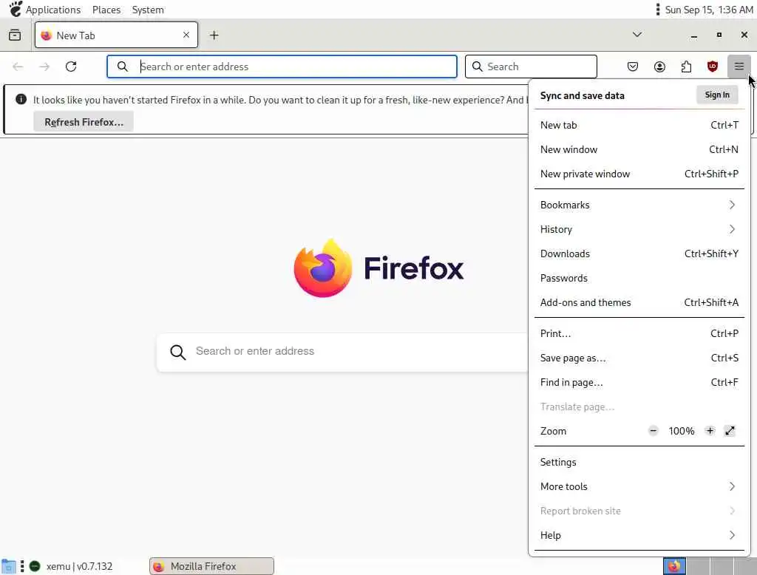Click the Firefox View icon beside the tabs
Image resolution: width=757 pixels, height=575 pixels.
pyautogui.click(x=15, y=35)
